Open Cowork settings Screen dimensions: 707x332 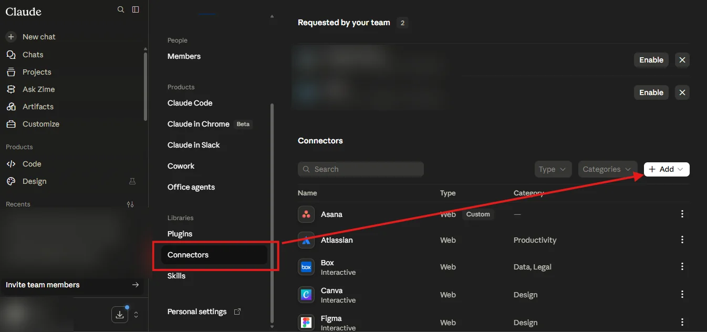point(181,166)
